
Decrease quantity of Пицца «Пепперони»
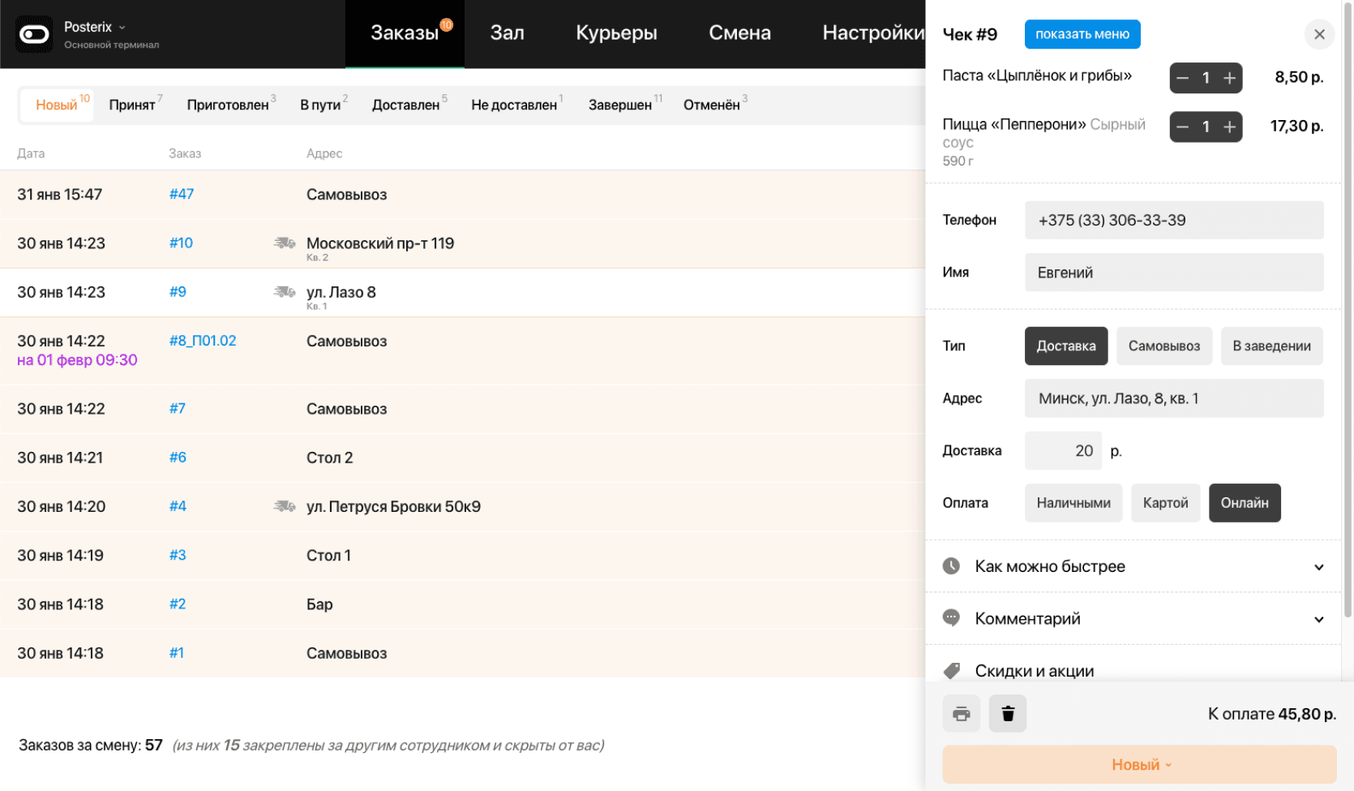coord(1182,127)
